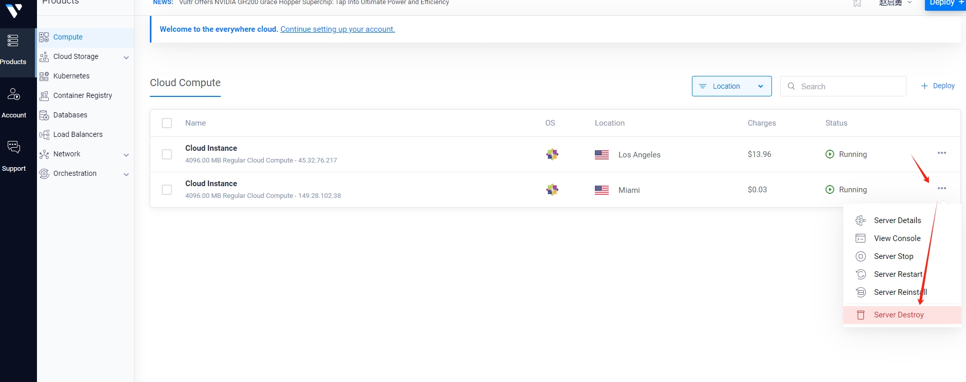The height and width of the screenshot is (382, 966).
Task: Select Server Details from the menu
Action: [902, 220]
